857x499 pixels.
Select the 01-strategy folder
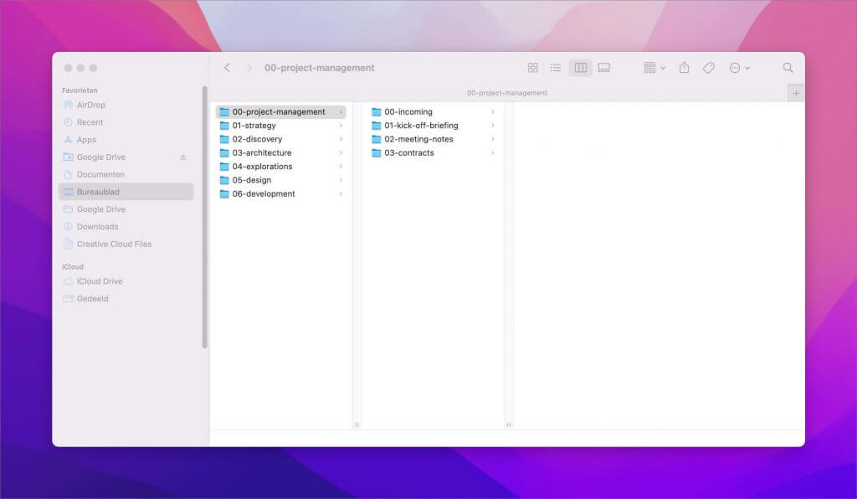281,126
